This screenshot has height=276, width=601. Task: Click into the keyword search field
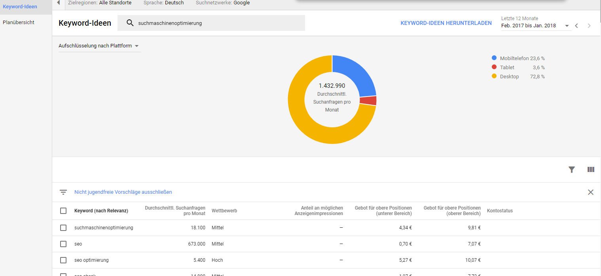tap(218, 23)
